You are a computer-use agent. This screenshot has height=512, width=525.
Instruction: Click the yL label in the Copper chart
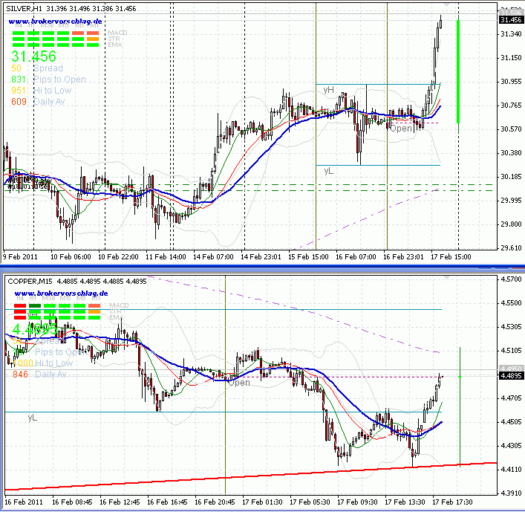point(33,418)
